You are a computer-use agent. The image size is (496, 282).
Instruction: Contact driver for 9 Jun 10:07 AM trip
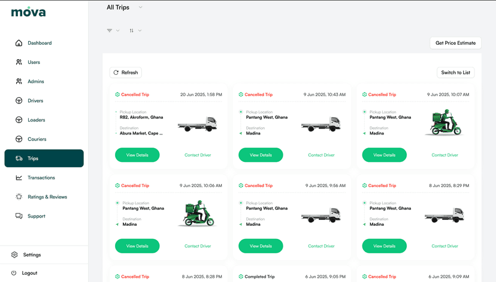pyautogui.click(x=444, y=155)
